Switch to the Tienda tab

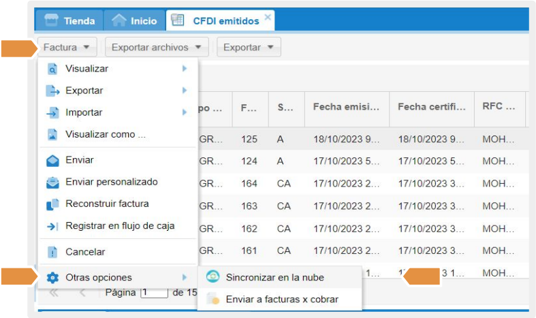tap(70, 20)
